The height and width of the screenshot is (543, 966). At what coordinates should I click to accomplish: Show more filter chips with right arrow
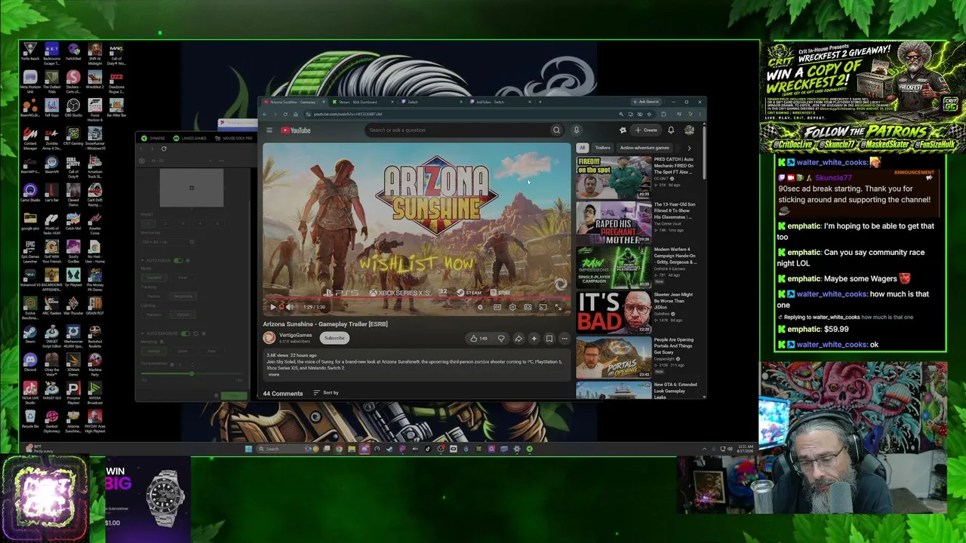[689, 148]
